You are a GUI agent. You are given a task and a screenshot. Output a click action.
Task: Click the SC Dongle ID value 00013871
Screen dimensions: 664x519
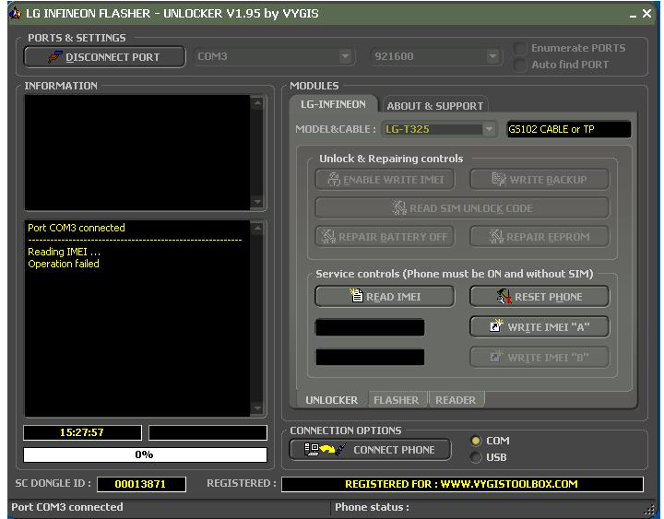tap(141, 484)
